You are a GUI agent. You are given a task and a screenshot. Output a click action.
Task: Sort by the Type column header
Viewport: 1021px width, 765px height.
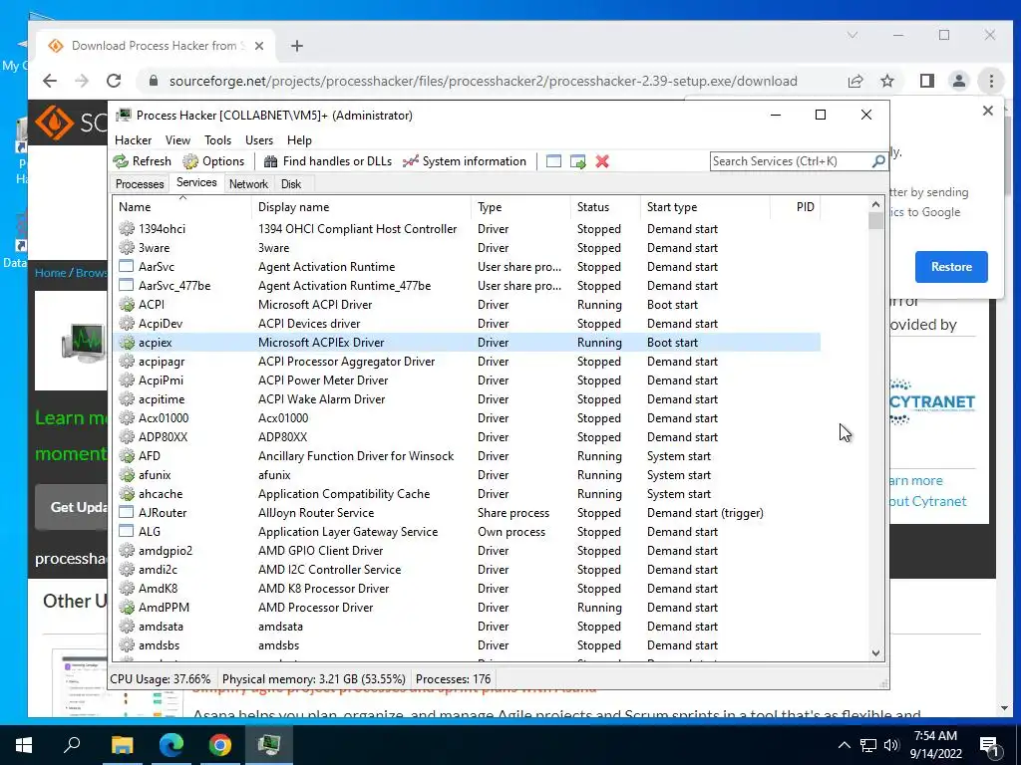click(x=519, y=207)
